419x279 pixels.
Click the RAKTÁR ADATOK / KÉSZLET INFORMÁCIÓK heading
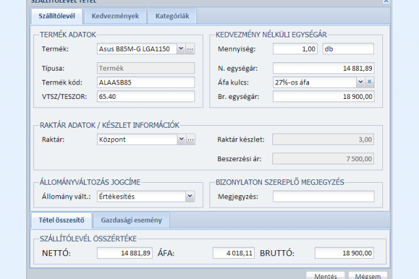[109, 125]
